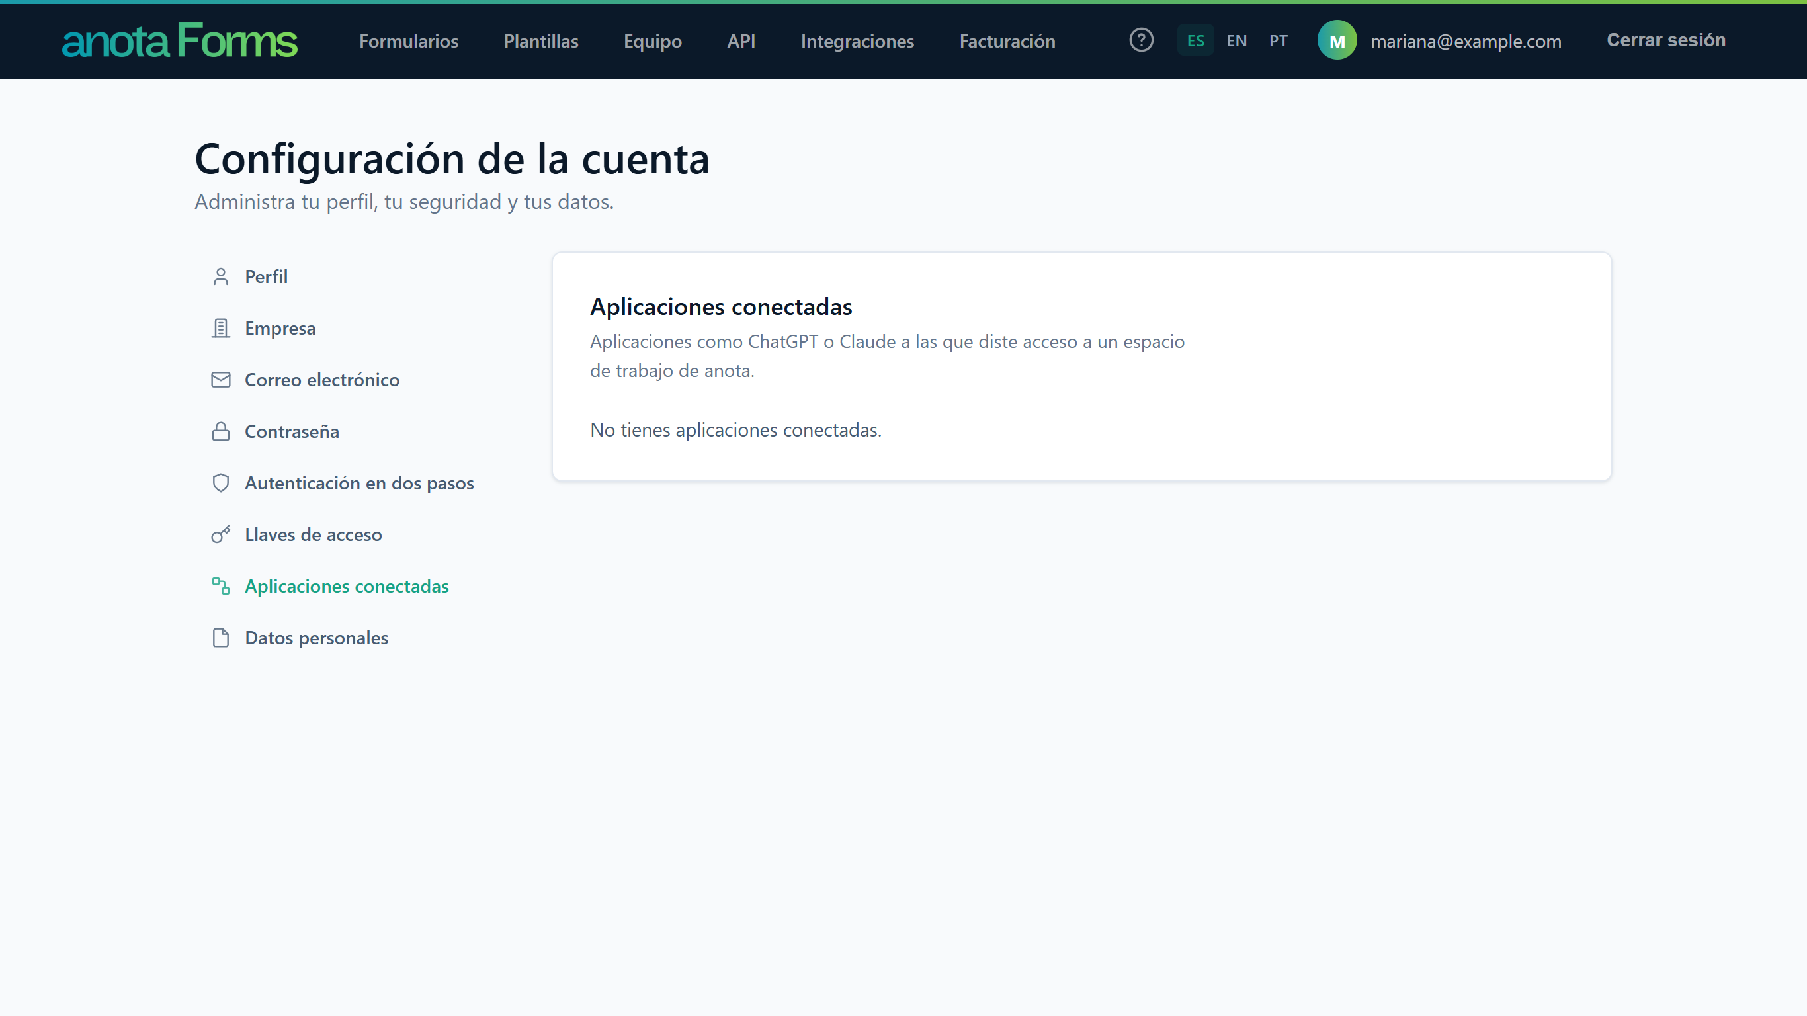Click the Empresa building icon
Viewport: 1807px width, 1016px height.
[220, 328]
